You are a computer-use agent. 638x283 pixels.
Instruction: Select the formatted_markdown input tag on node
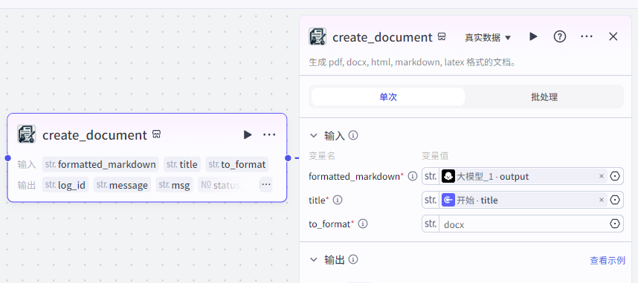(x=100, y=164)
